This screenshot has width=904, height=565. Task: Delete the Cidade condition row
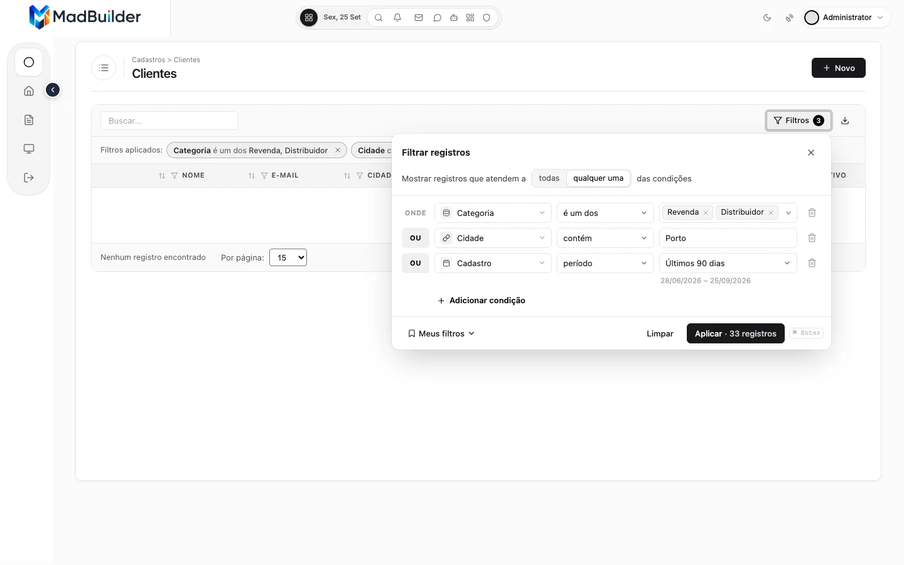point(812,238)
